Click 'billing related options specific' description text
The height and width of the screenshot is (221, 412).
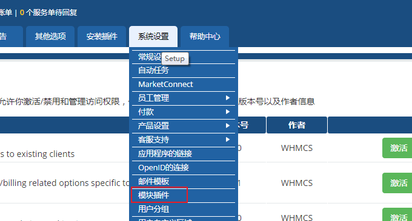coord(65,183)
